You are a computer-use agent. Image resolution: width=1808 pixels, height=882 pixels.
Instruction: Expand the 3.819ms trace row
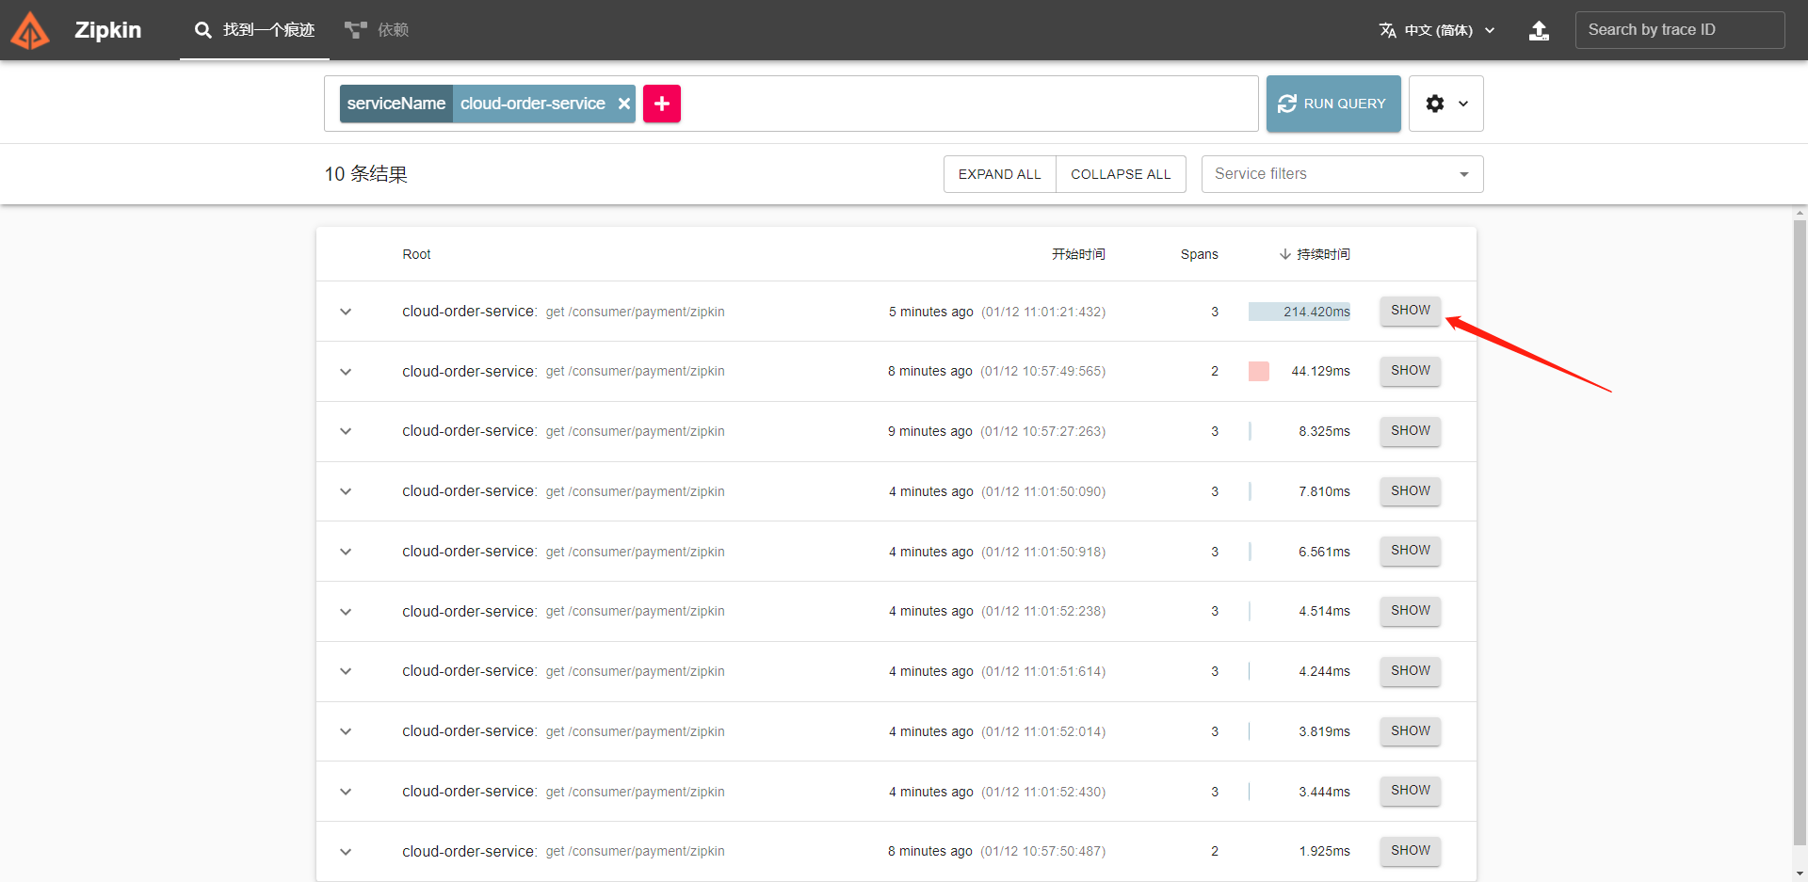coord(346,731)
